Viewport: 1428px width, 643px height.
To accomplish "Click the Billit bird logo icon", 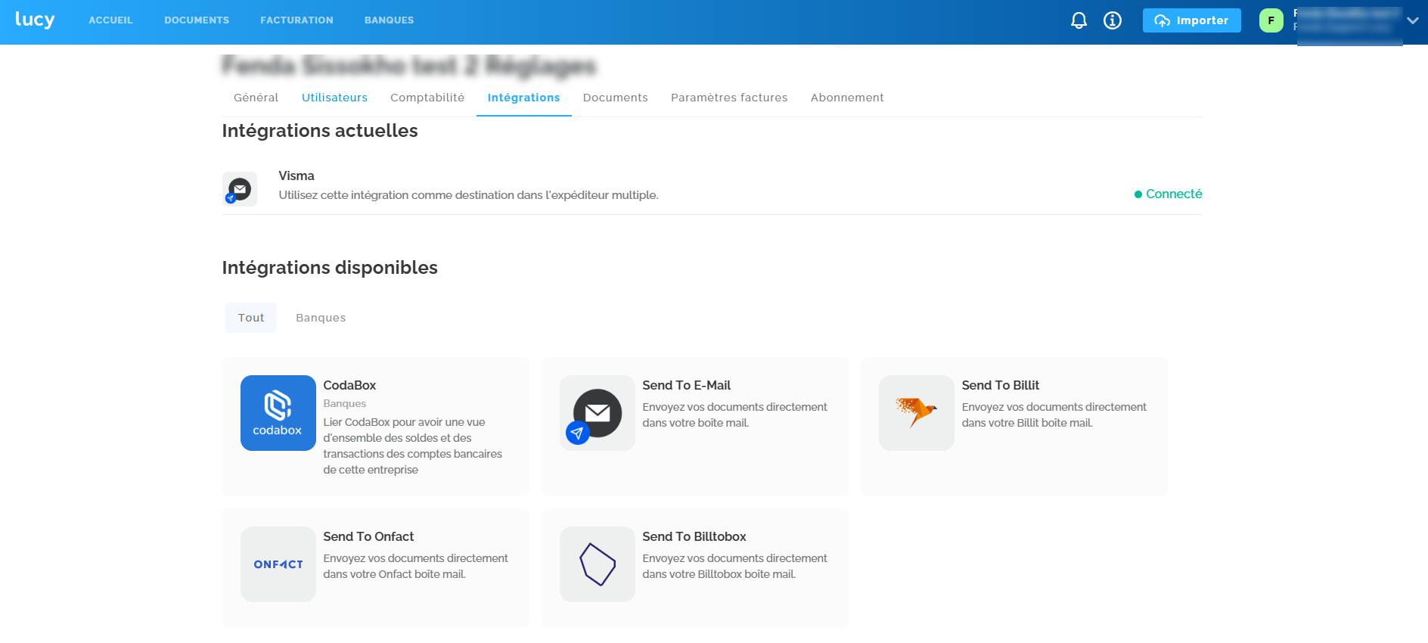I will 917,413.
